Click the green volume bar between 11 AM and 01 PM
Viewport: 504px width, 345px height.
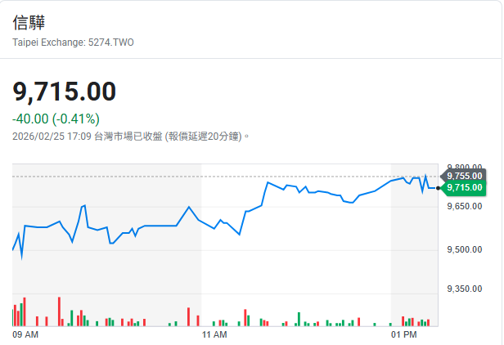[299, 319]
